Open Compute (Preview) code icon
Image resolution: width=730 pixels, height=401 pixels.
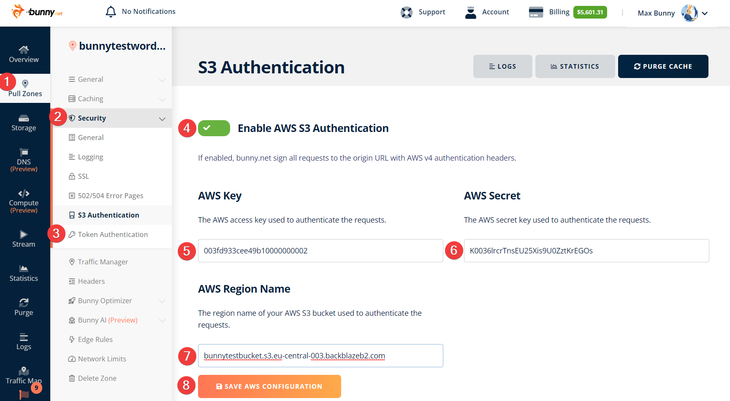pyautogui.click(x=24, y=193)
